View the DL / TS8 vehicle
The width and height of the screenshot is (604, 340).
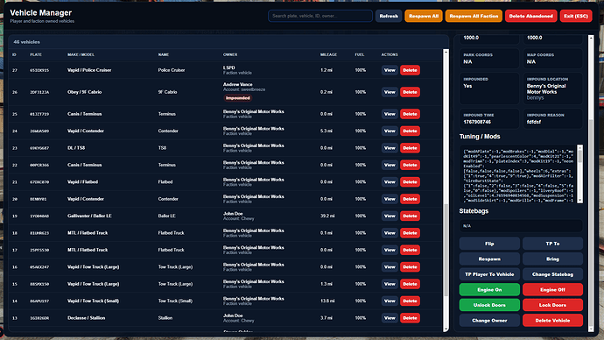coord(390,148)
